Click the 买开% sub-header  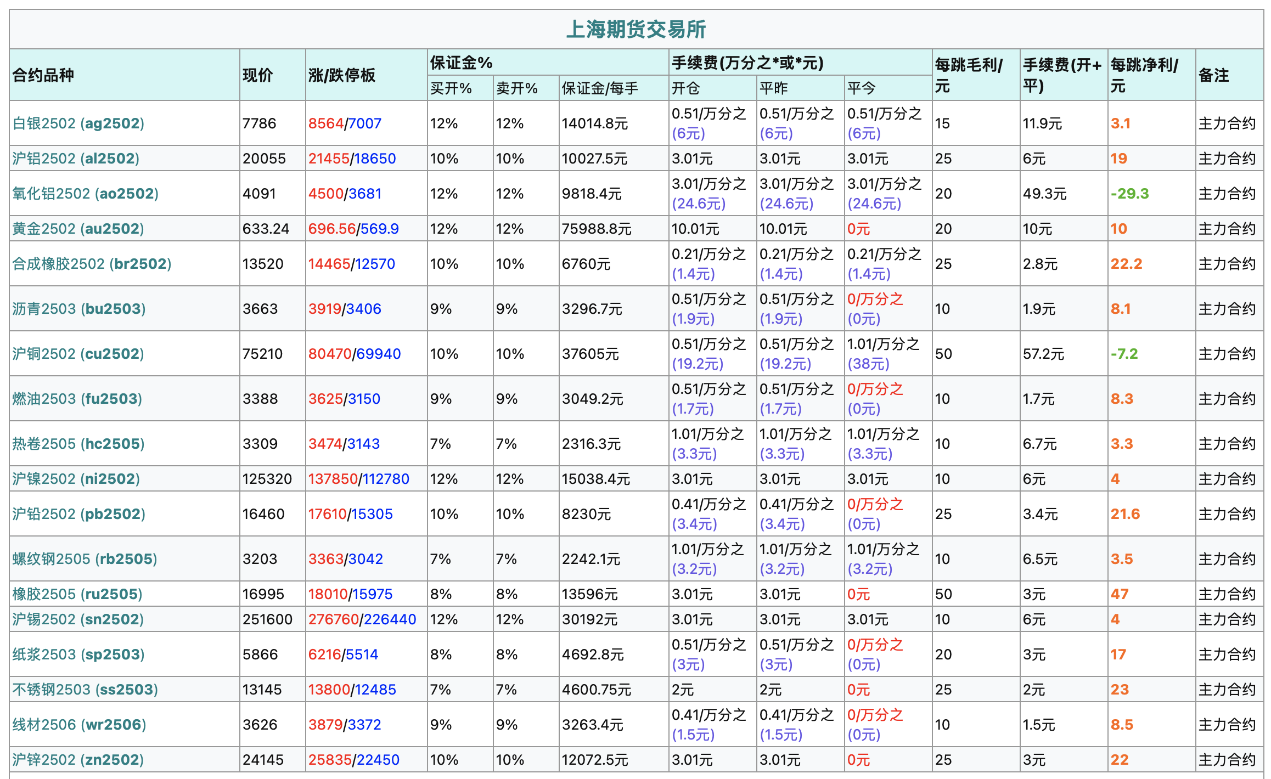pyautogui.click(x=451, y=88)
